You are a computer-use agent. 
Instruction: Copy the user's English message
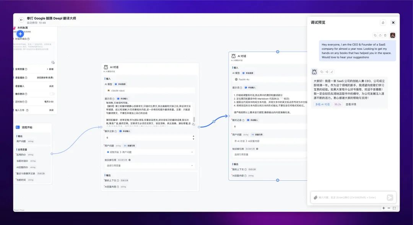point(375,35)
